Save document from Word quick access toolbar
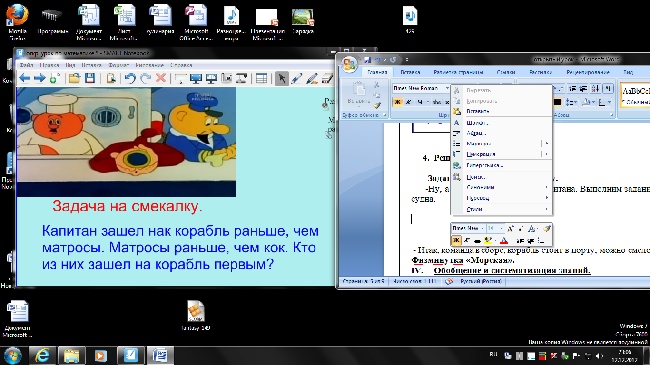 pos(367,60)
